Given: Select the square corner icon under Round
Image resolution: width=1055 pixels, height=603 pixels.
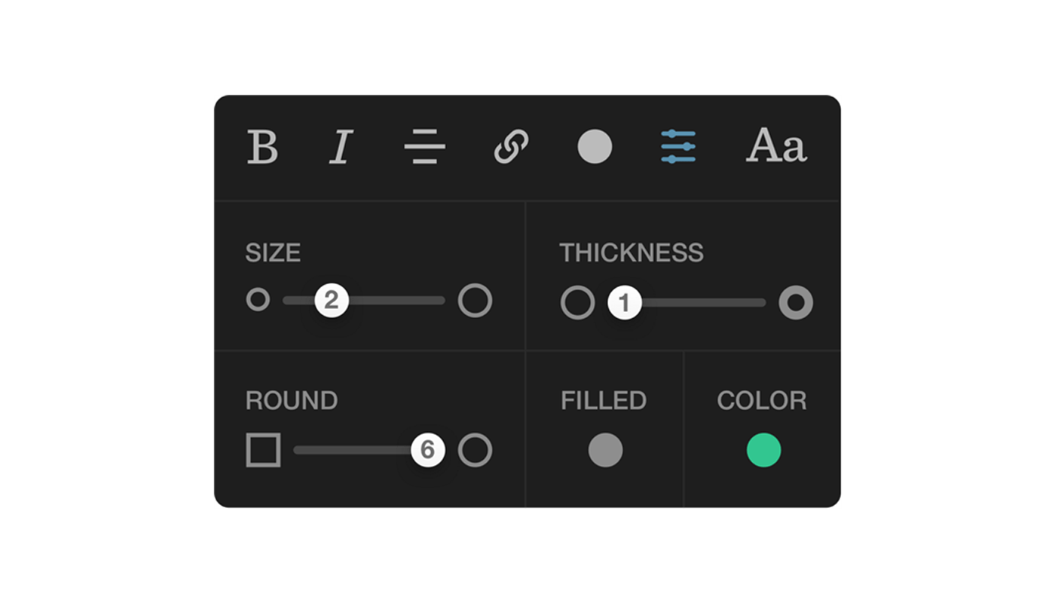Looking at the screenshot, I should pyautogui.click(x=263, y=450).
